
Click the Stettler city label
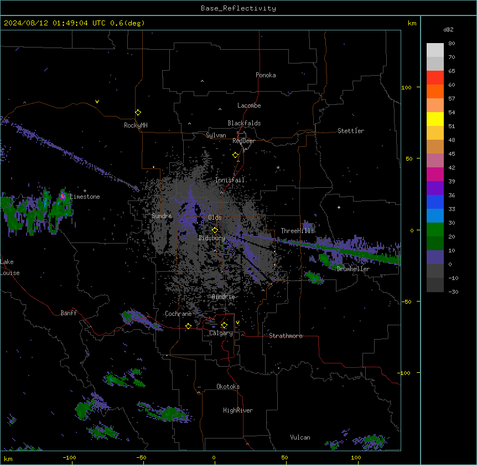click(x=351, y=131)
